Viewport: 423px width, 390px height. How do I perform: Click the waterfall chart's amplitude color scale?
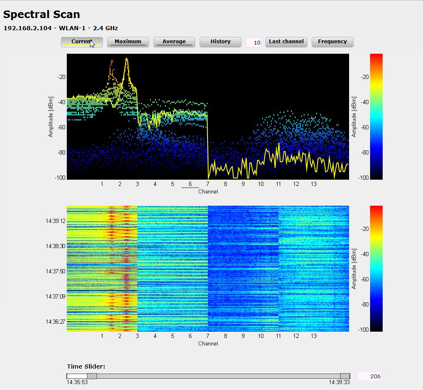(x=376, y=268)
